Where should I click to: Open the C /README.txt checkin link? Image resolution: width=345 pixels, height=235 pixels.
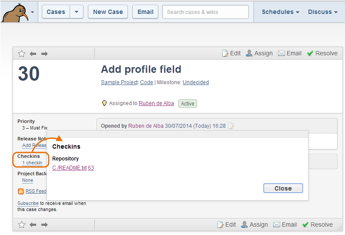(x=70, y=168)
